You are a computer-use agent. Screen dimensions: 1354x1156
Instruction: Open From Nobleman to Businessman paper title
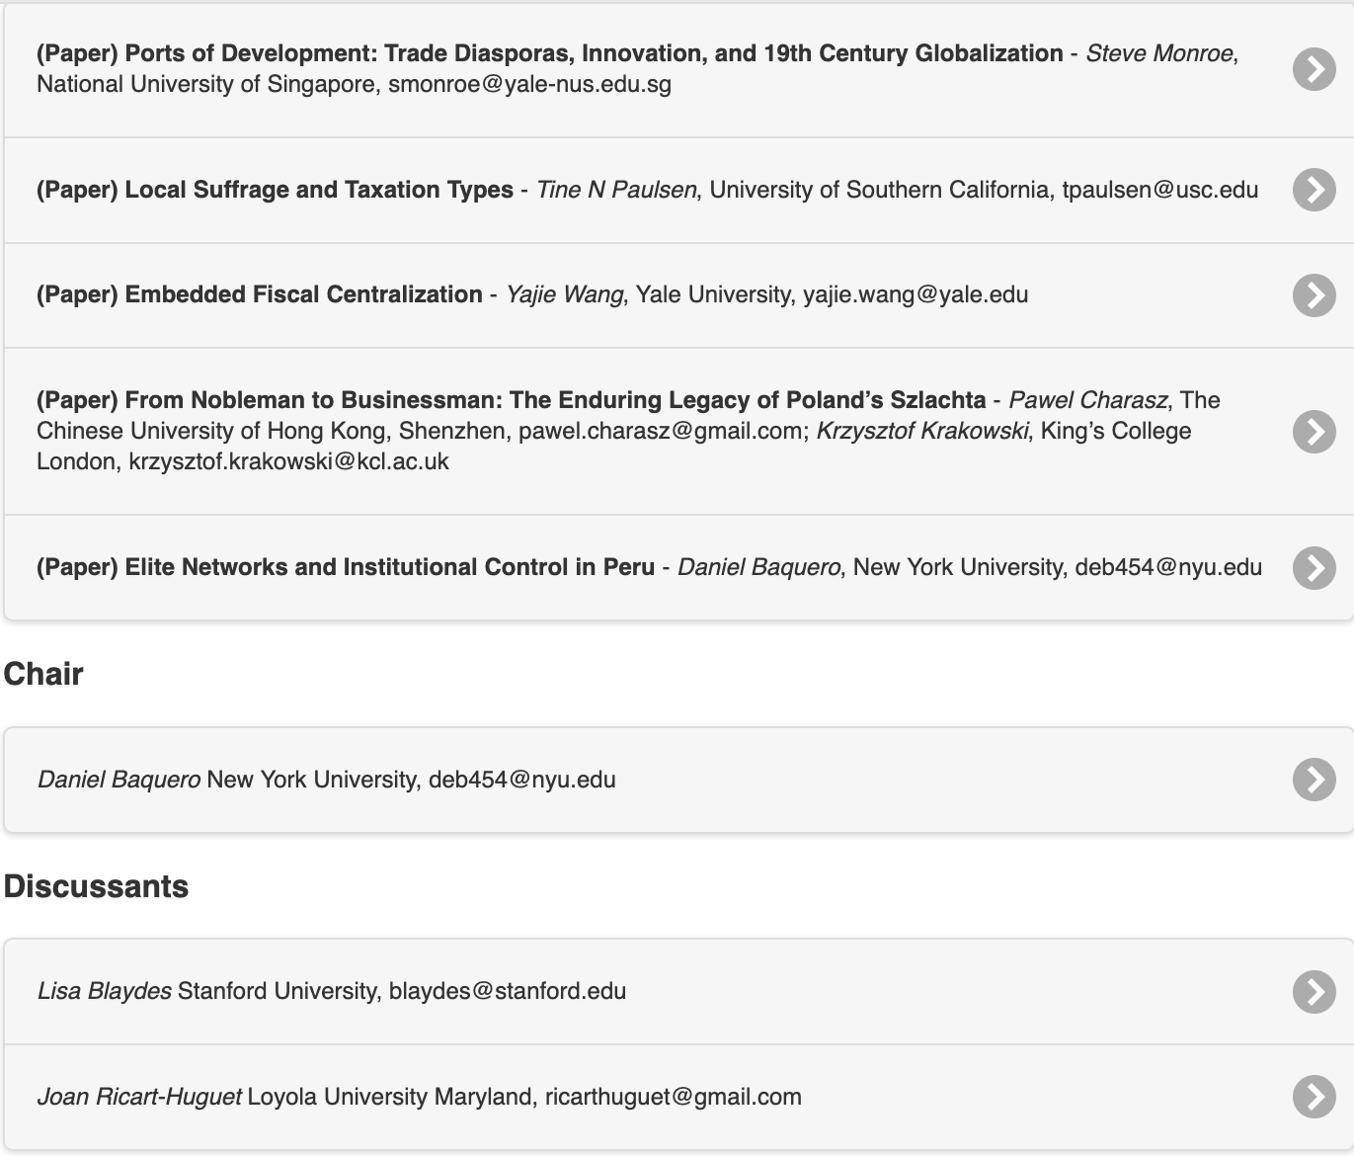(511, 400)
